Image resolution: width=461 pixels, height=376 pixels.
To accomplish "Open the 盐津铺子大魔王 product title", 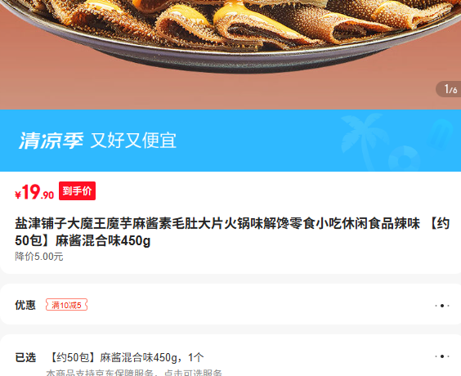I will coord(232,232).
